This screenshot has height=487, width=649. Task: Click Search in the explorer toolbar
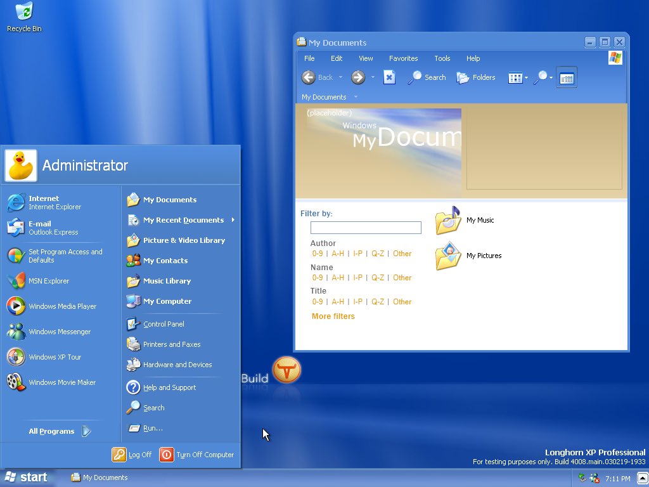[x=427, y=77]
